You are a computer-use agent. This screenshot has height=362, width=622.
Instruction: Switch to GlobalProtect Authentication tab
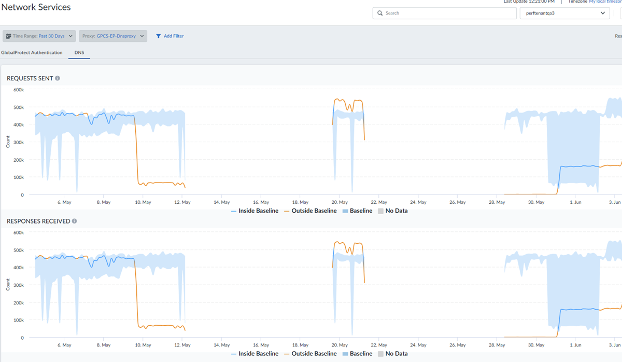32,52
